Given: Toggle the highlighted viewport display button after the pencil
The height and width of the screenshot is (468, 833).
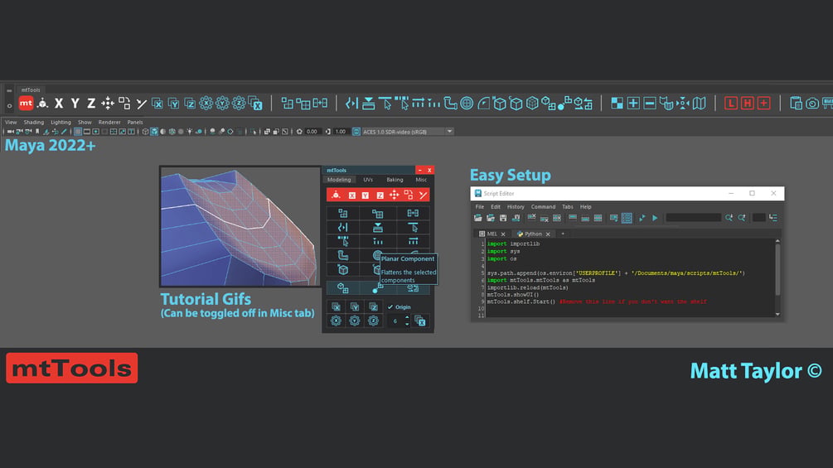Looking at the screenshot, I should [x=78, y=132].
